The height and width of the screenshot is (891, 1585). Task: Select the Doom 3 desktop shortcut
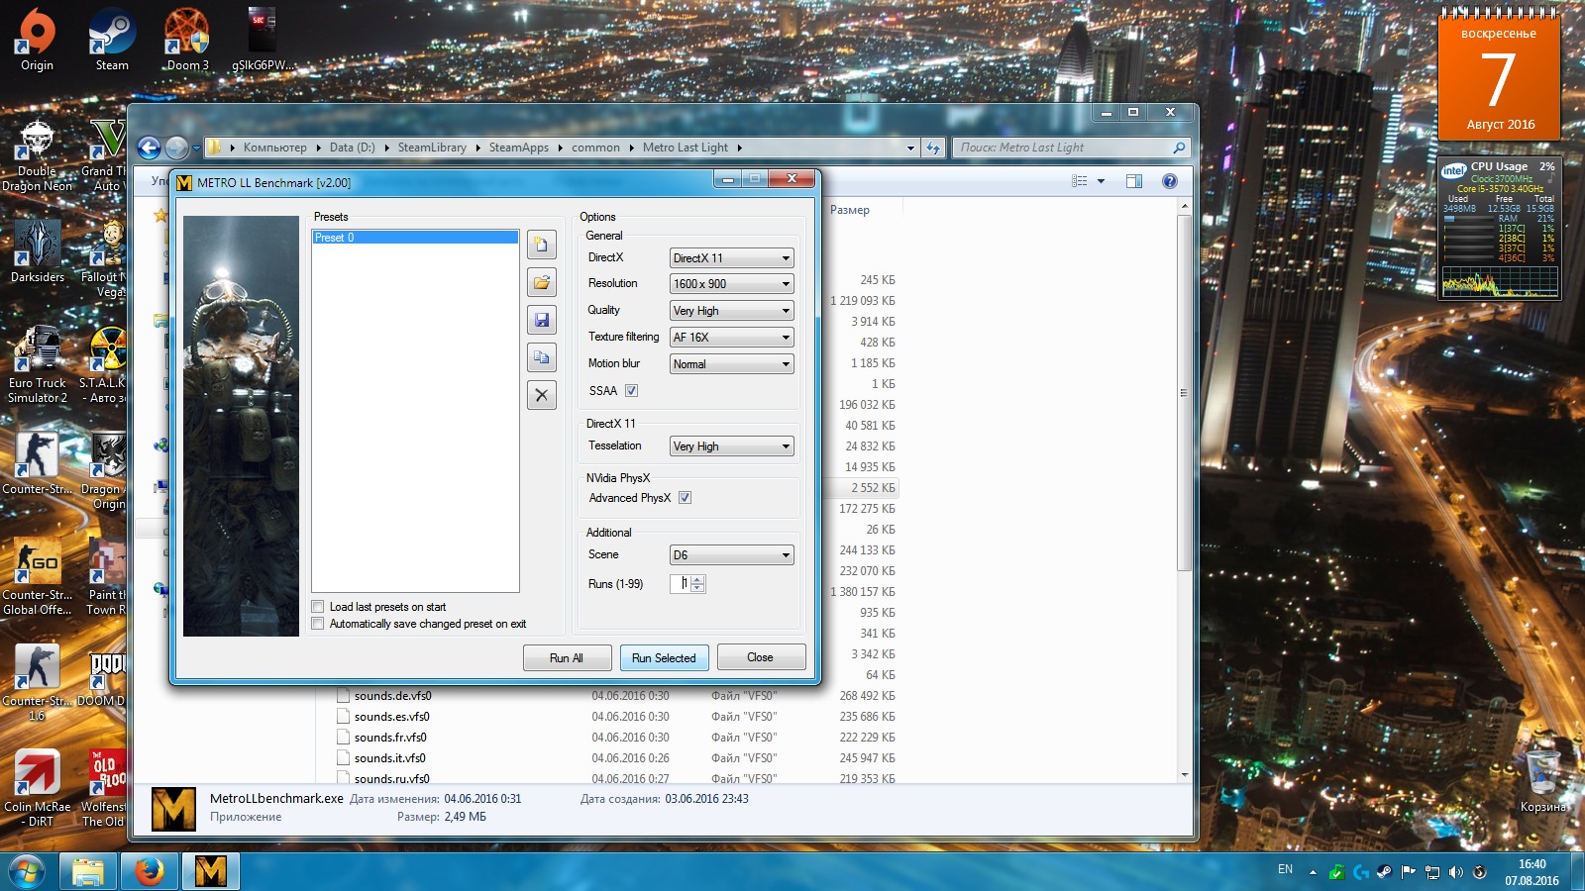click(187, 40)
